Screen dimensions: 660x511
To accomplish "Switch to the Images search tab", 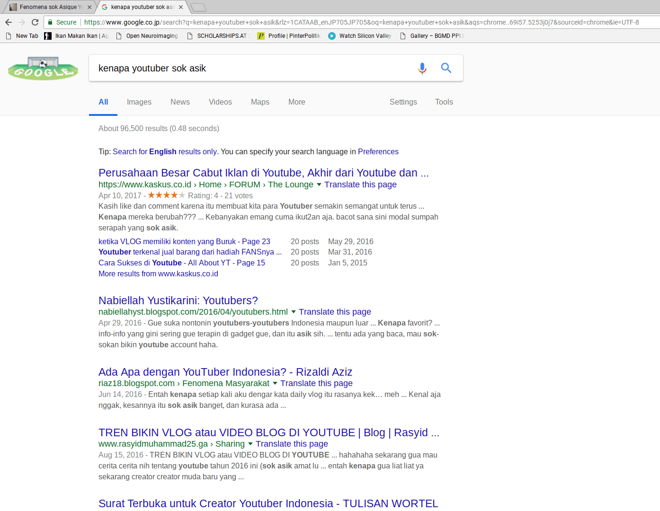I will click(x=139, y=102).
